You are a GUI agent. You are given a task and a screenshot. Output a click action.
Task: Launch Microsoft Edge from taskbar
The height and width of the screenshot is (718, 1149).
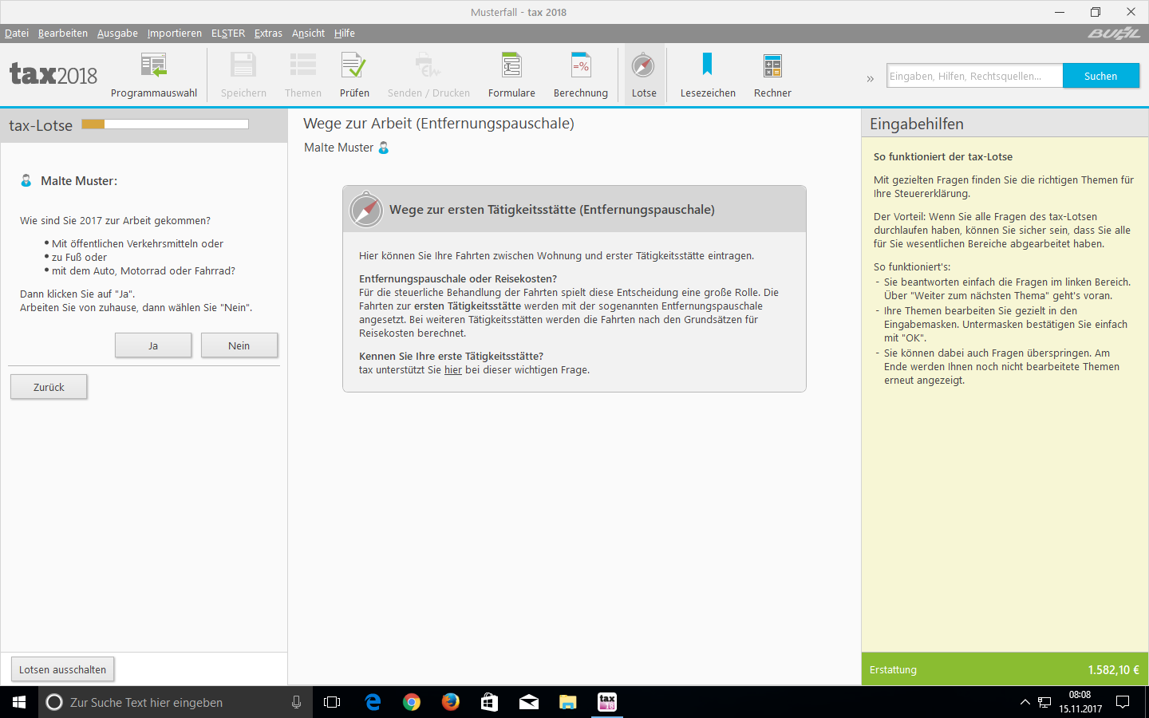(x=373, y=702)
